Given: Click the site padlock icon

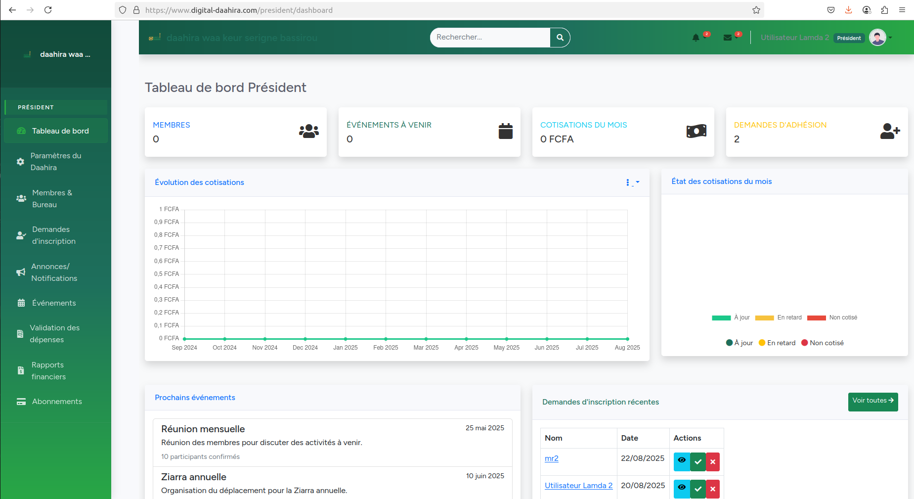Looking at the screenshot, I should coord(136,10).
